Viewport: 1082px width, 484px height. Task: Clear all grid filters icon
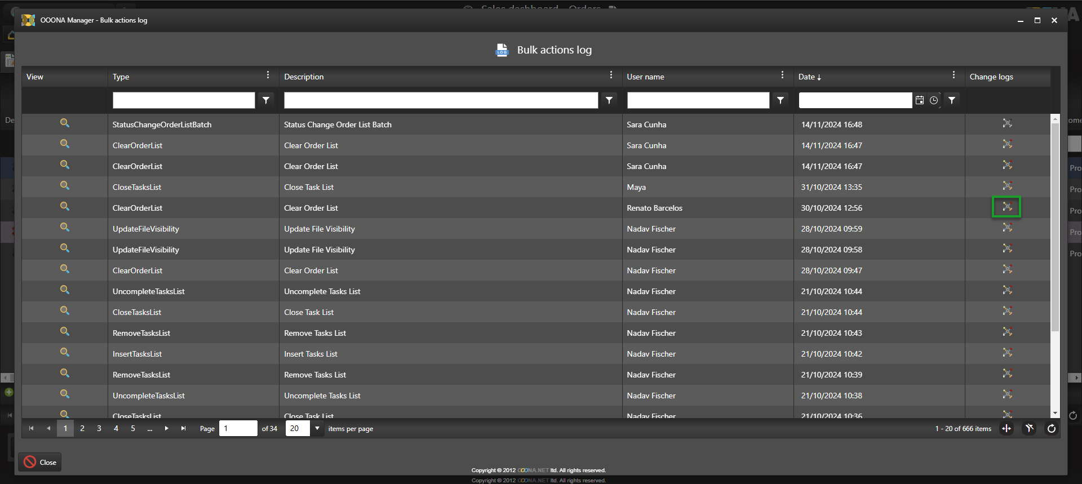pyautogui.click(x=1029, y=429)
